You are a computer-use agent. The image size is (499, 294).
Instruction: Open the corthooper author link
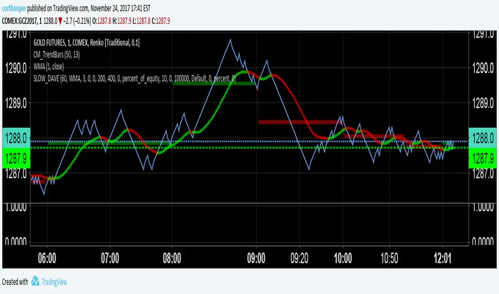tap(14, 8)
